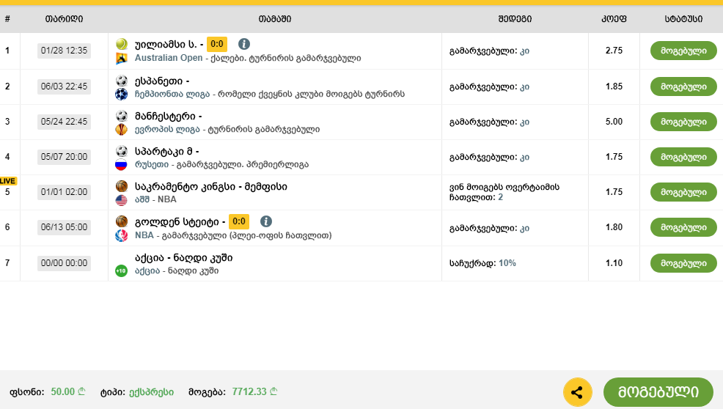The image size is (723, 409).
Task: Click the share icon button
Action: tap(577, 392)
